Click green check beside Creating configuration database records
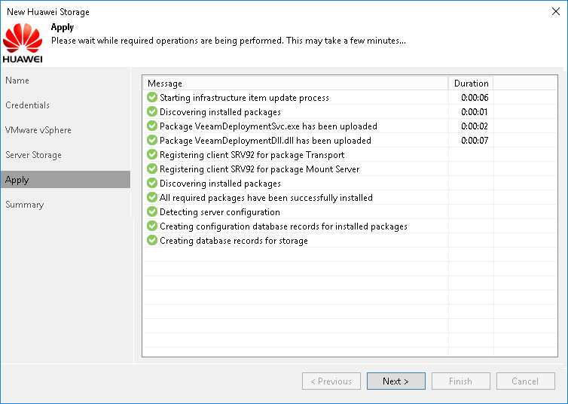 click(x=152, y=226)
